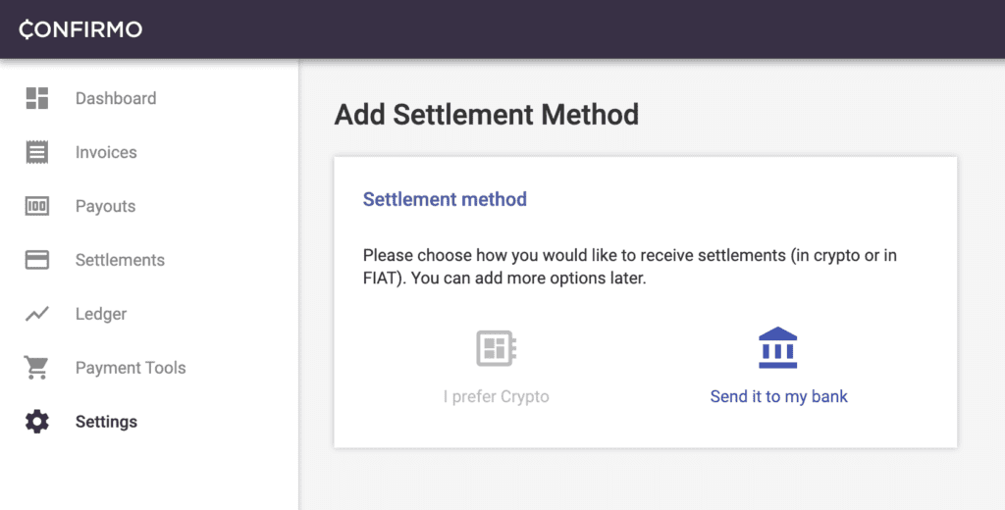Click the "Settlement method" section heading
This screenshot has width=1005, height=510.
(445, 199)
